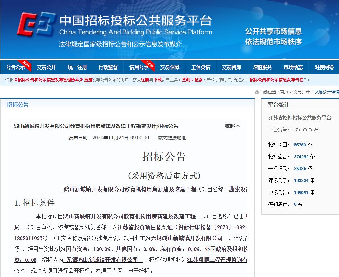Collapse the announcement using 收起
Viewport: 339px width, 277px height.
click(232, 126)
